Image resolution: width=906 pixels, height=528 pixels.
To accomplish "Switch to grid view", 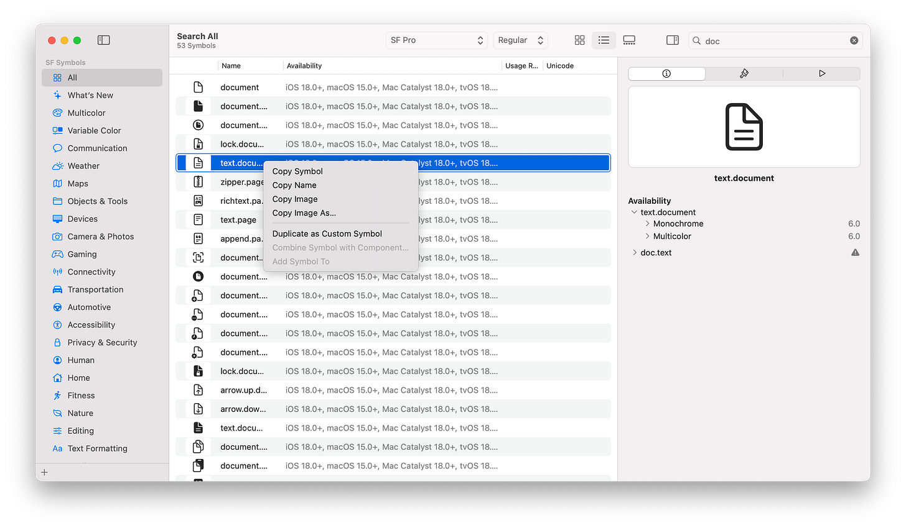I will click(x=579, y=40).
